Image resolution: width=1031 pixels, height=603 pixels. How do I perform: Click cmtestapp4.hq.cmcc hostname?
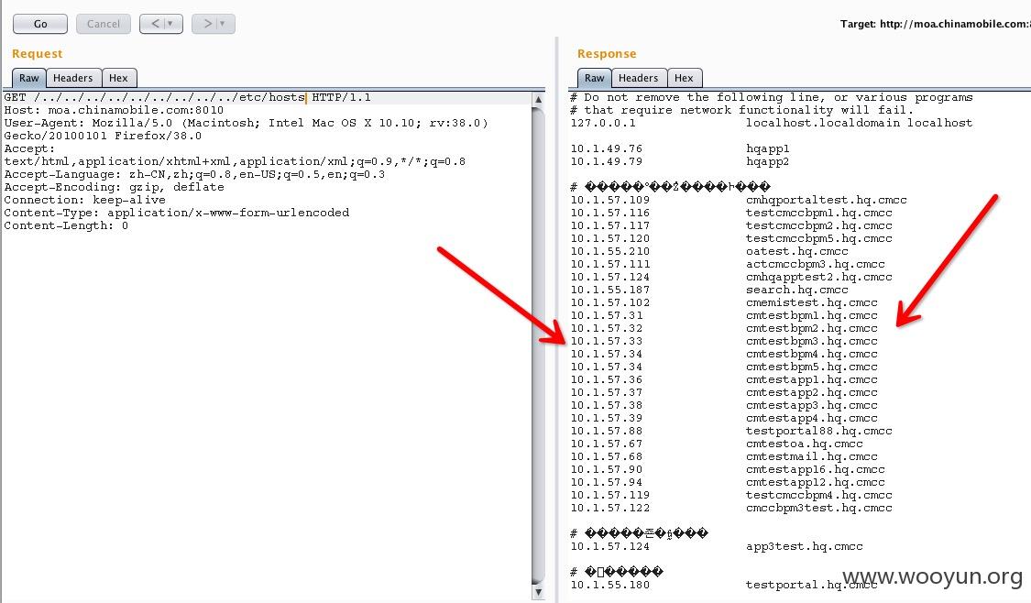(x=812, y=418)
